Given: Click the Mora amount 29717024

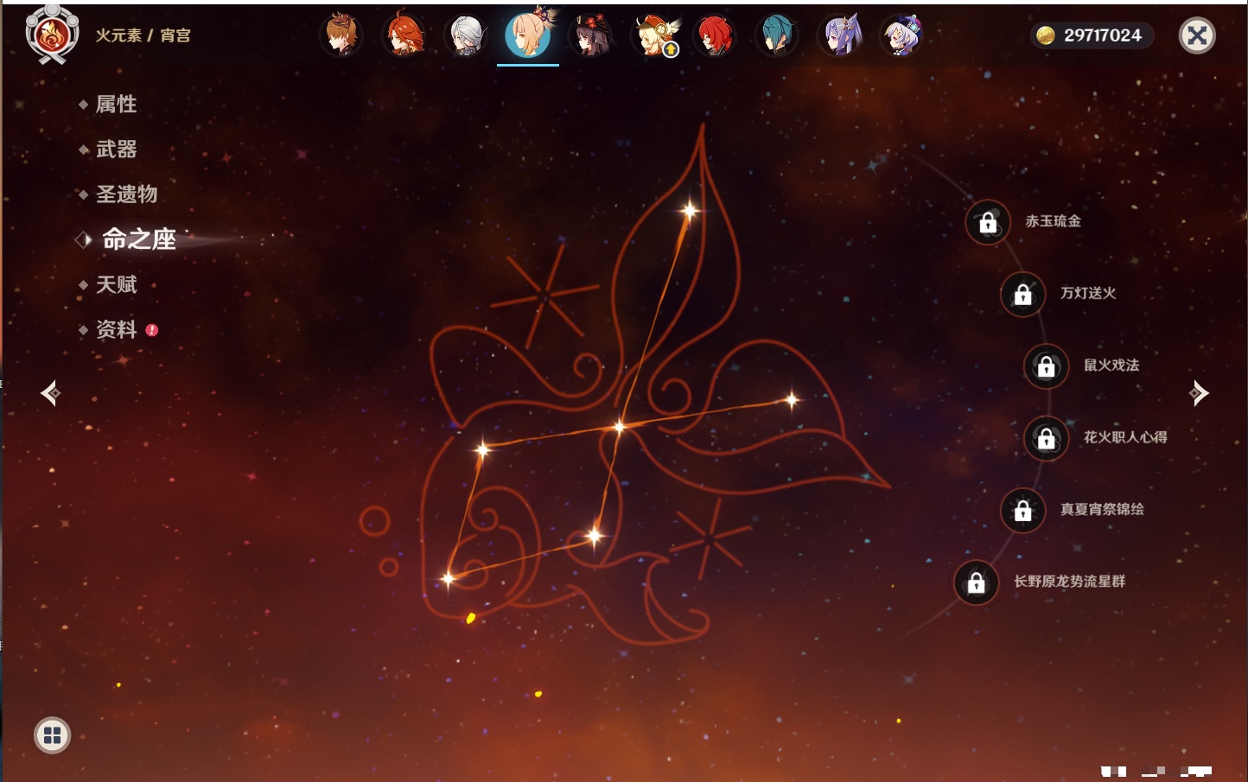Looking at the screenshot, I should click(x=1103, y=35).
